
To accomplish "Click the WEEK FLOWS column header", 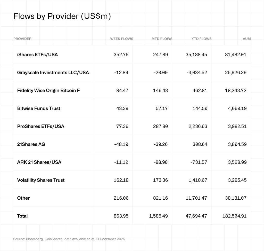I will 121,39.
